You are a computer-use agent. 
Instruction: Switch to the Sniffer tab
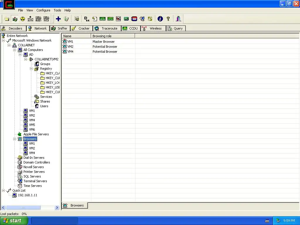[60, 28]
